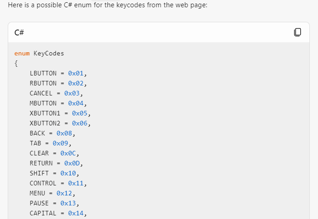This screenshot has width=318, height=219.
Task: Click the 0x14 value for CAPITAL
Action: pos(76,213)
